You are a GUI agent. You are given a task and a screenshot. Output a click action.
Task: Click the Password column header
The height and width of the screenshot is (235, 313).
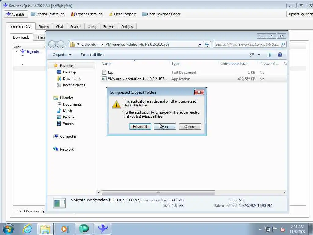(270, 64)
